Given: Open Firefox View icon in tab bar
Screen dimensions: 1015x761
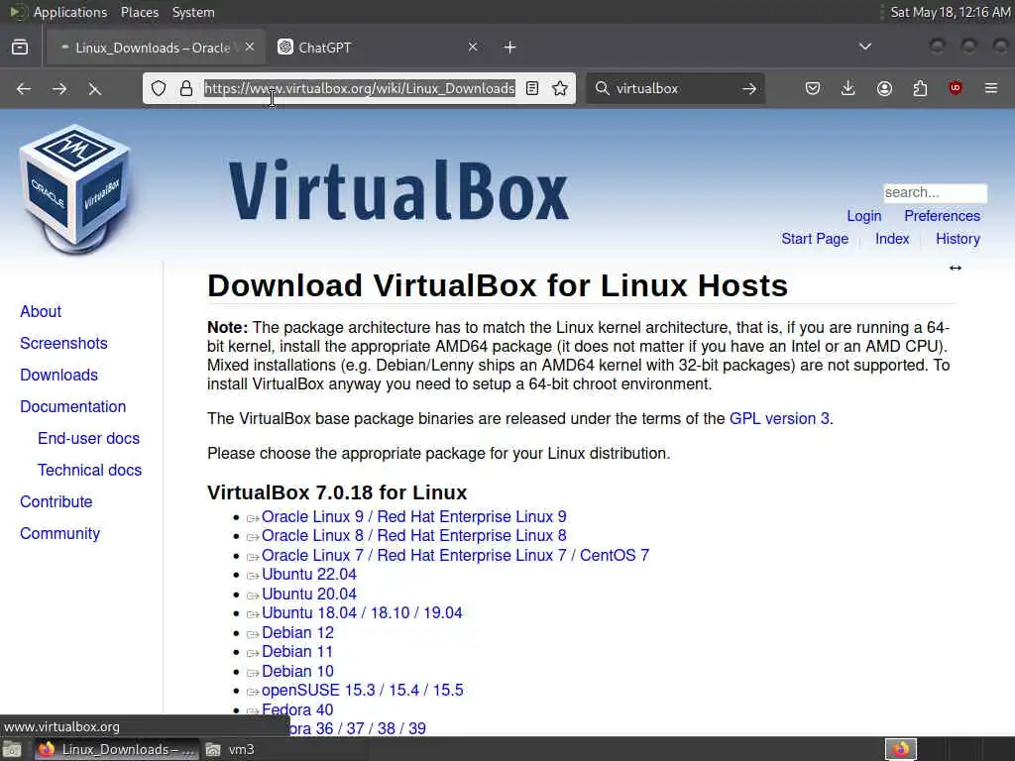Looking at the screenshot, I should pyautogui.click(x=20, y=48).
